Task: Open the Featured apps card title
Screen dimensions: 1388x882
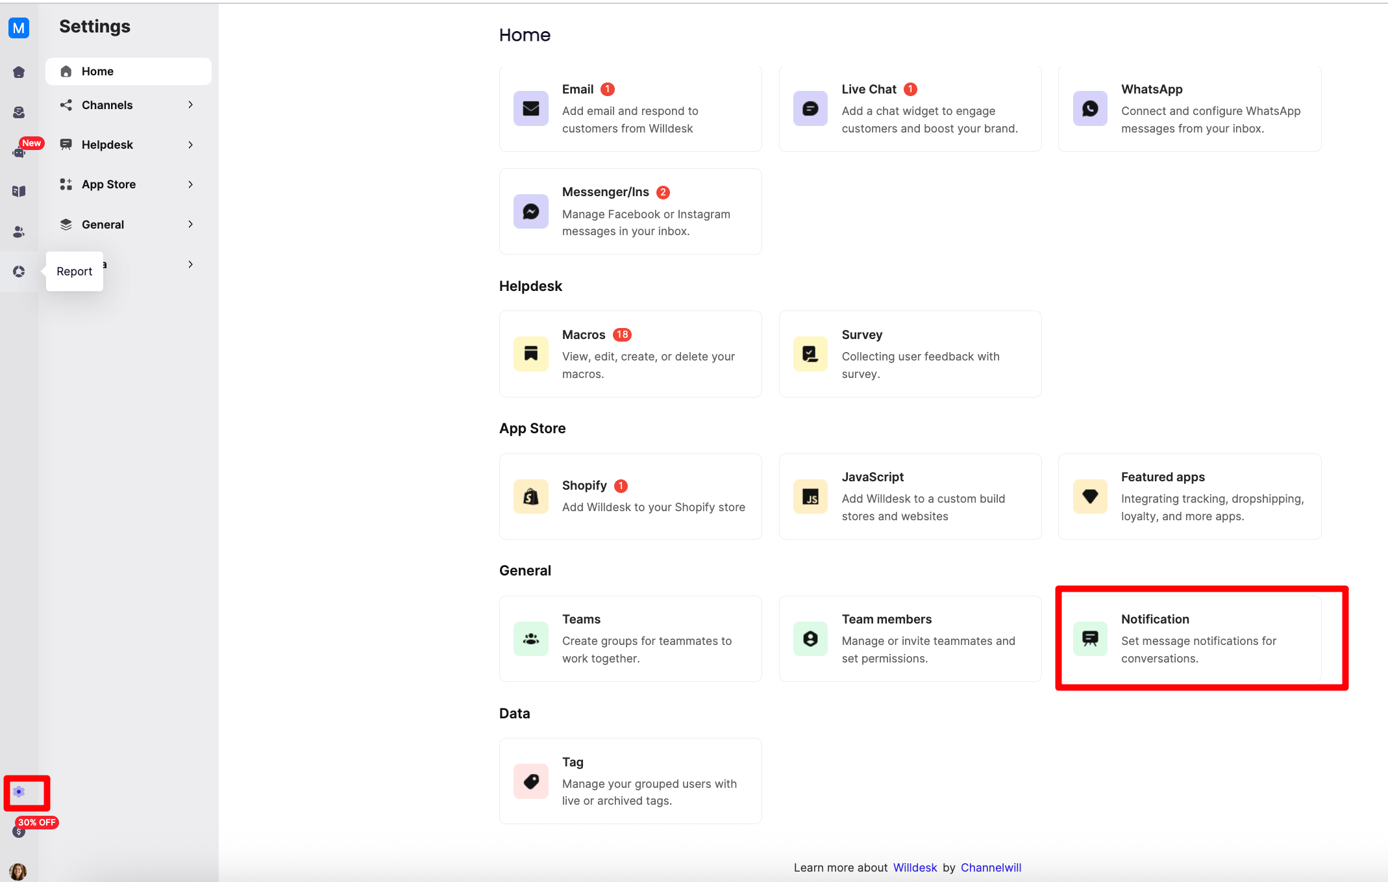Action: click(1163, 477)
